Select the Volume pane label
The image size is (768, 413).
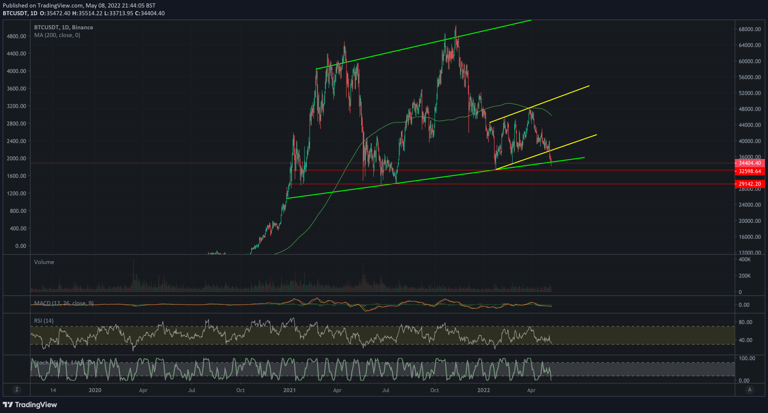(x=44, y=262)
